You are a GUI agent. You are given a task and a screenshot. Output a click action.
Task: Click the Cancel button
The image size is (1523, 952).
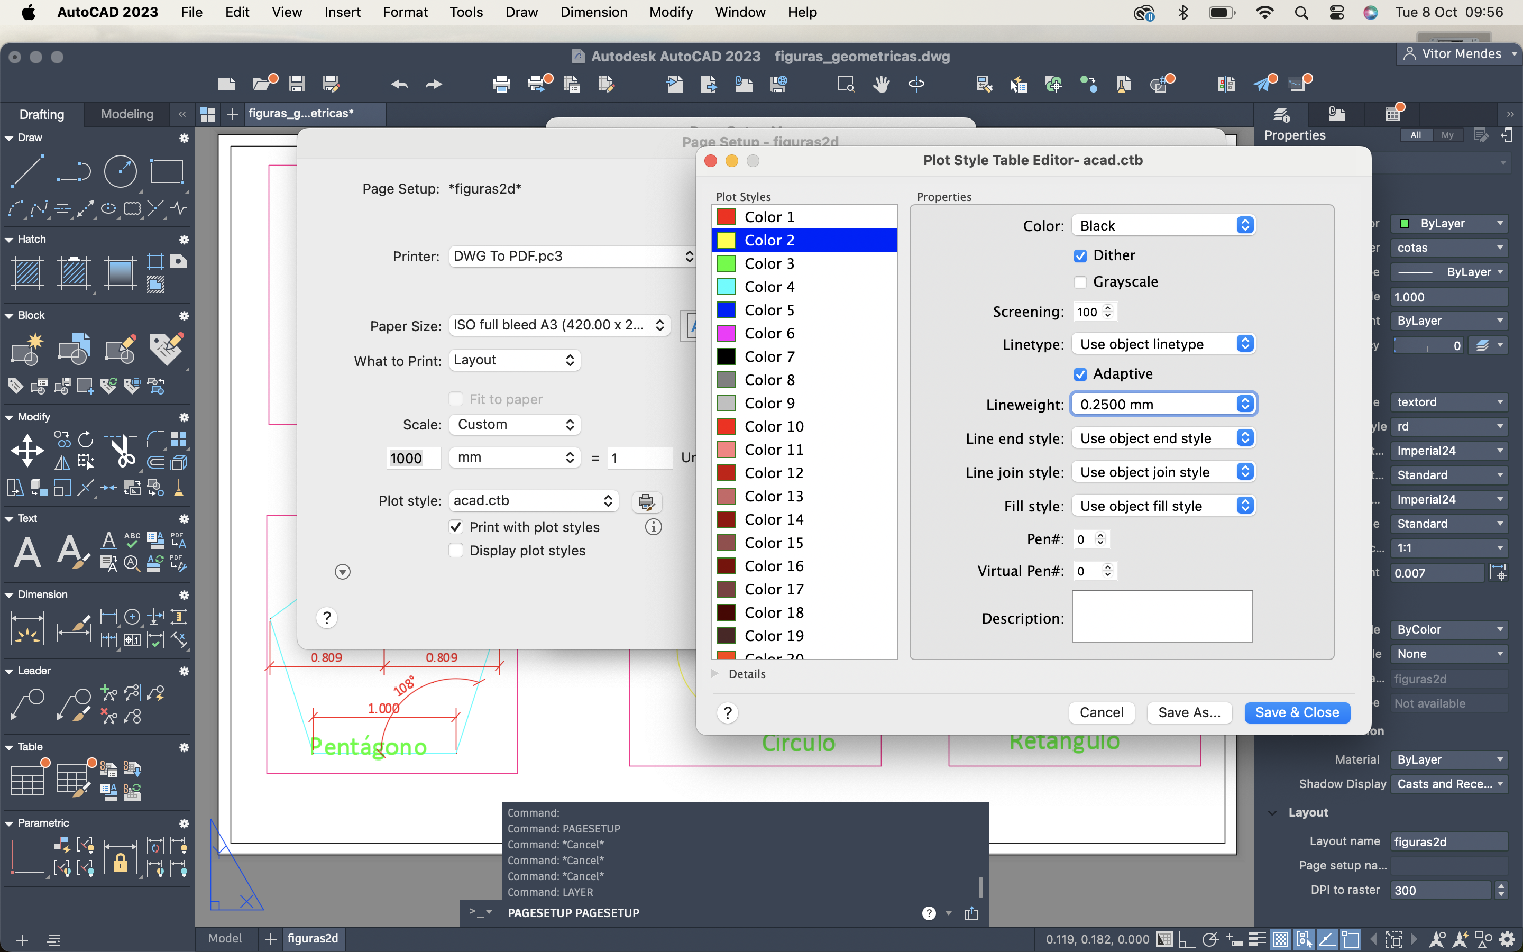(x=1102, y=713)
